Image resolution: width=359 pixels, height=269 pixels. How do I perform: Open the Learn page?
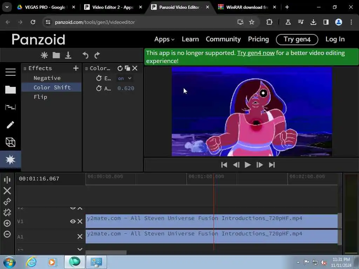coord(190,39)
